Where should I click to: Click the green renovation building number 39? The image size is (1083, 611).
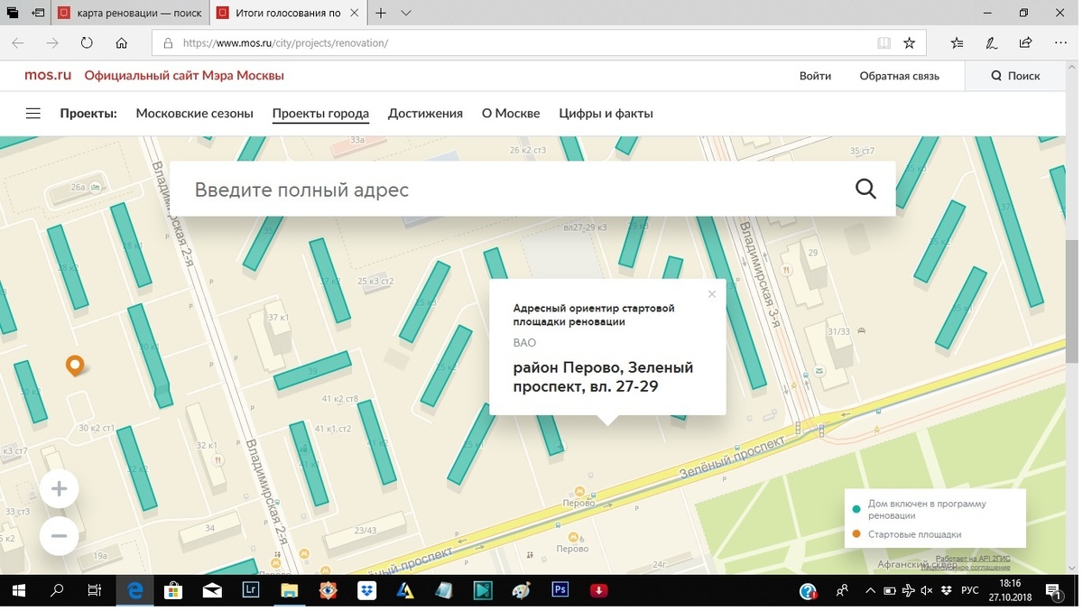(312, 371)
